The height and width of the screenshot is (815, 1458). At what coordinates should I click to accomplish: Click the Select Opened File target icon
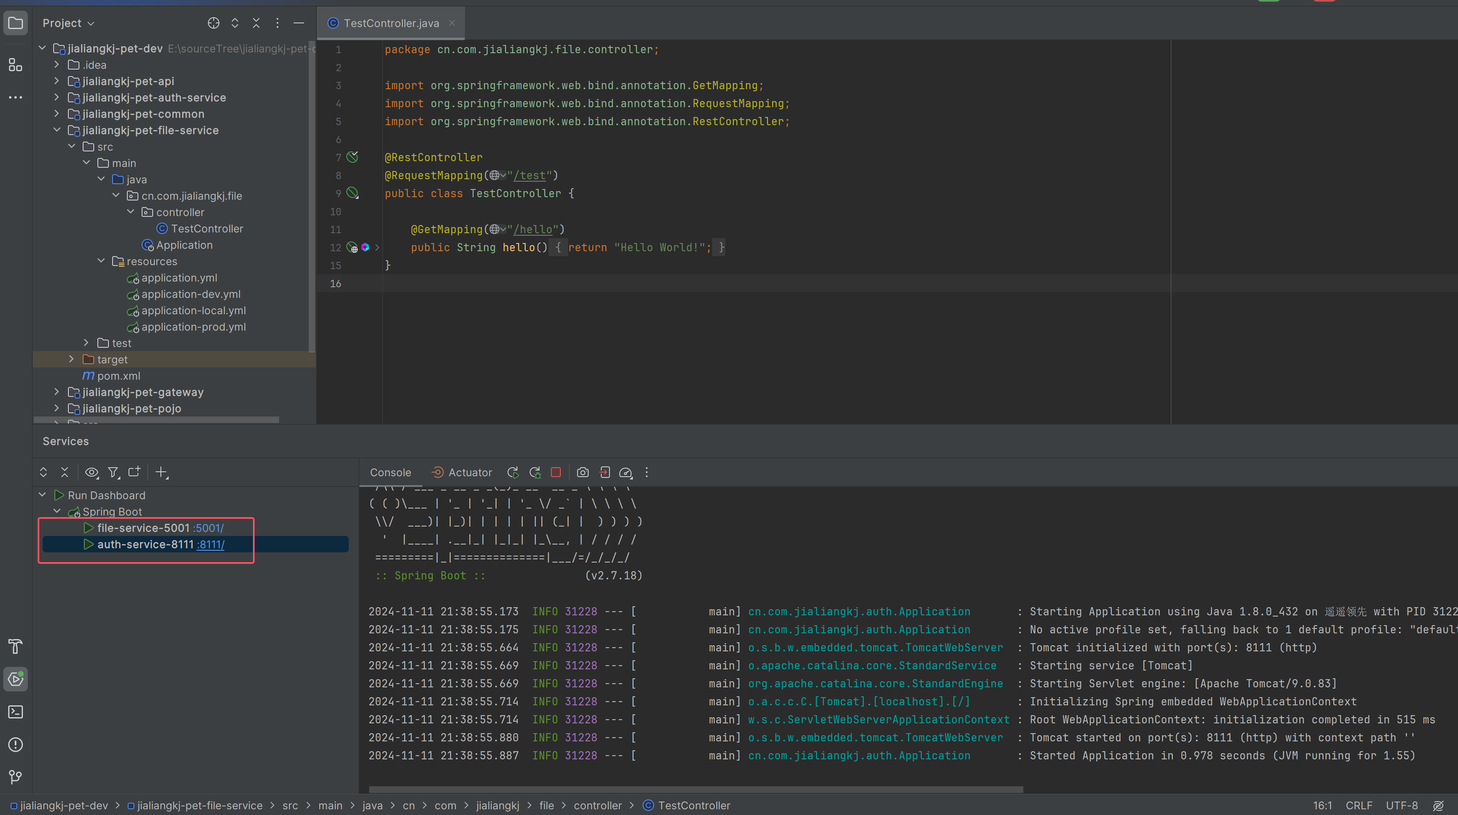click(213, 23)
